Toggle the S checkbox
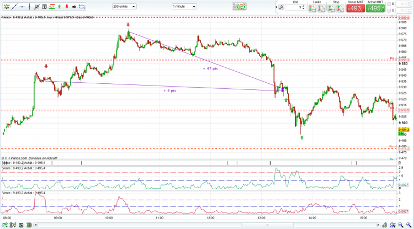The height and width of the screenshot is (229, 414). [x=389, y=4]
